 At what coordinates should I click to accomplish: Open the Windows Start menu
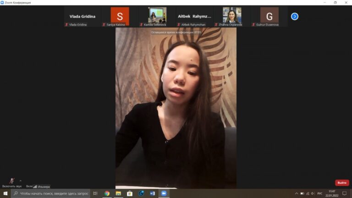click(5, 193)
